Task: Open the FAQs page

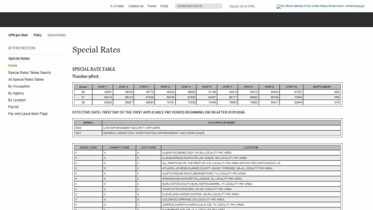Action: coord(164,6)
